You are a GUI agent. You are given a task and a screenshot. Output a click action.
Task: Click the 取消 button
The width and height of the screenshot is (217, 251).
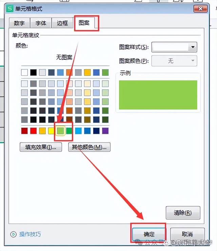[x=188, y=234]
